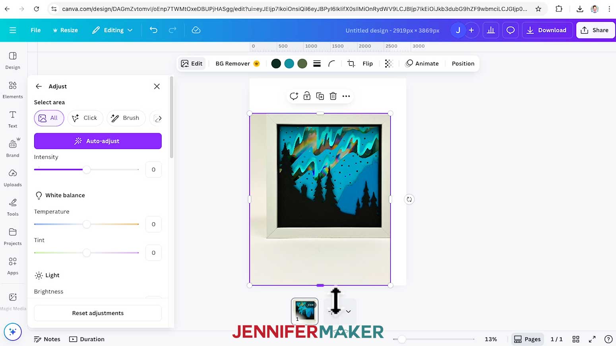
Task: Open the corner rounding icon
Action: [x=331, y=63]
